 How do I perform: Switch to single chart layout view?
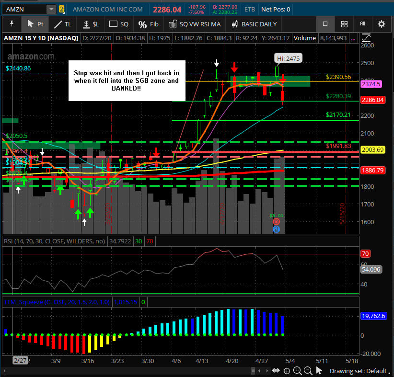[325, 24]
